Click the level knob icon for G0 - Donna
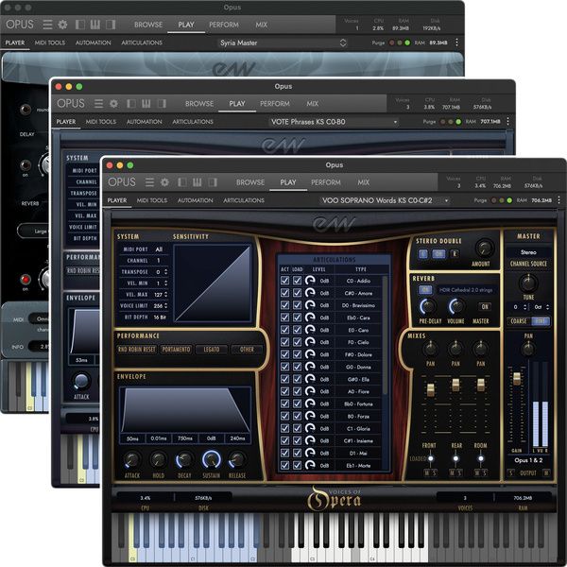The image size is (567, 567). coord(310,367)
